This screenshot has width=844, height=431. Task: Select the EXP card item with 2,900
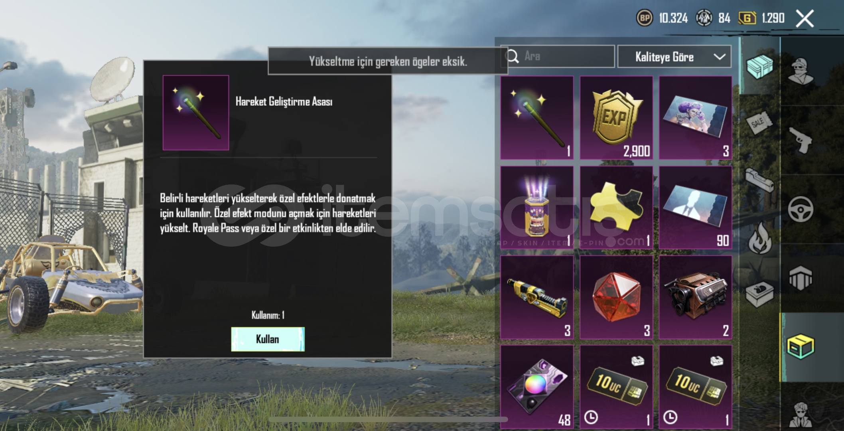pos(616,118)
